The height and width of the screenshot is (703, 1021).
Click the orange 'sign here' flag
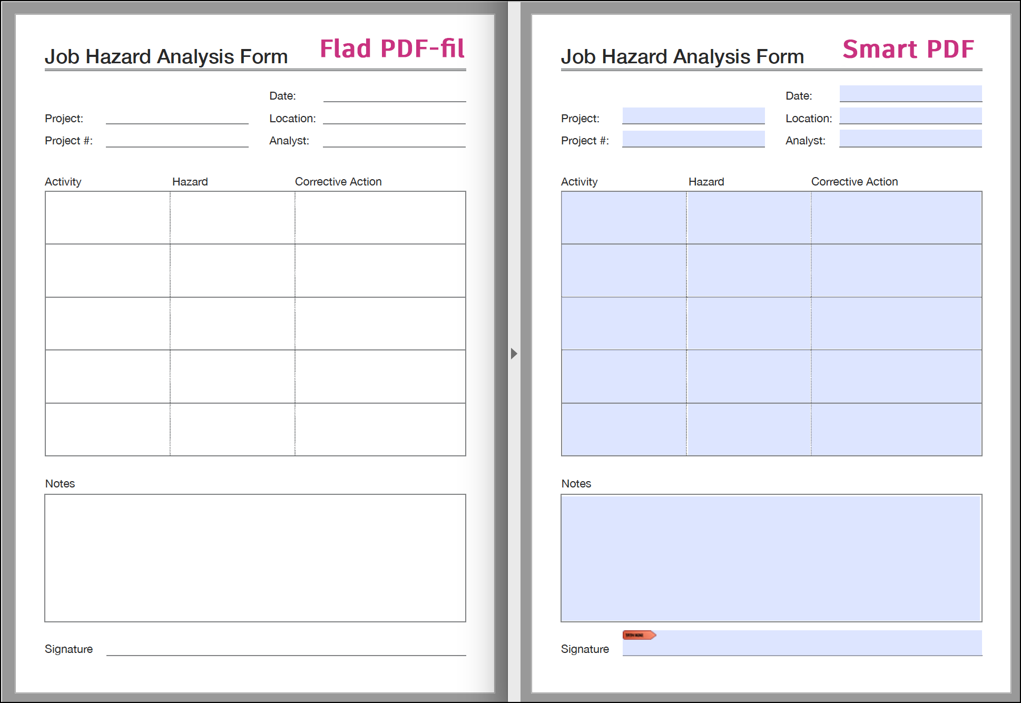pyautogui.click(x=639, y=635)
